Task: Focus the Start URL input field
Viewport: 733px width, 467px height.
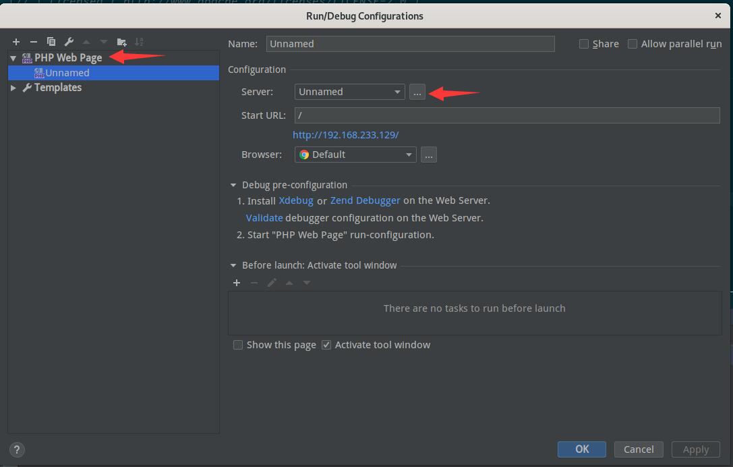Action: click(x=507, y=115)
